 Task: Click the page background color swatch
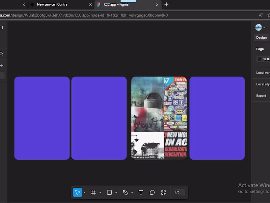click(x=260, y=59)
